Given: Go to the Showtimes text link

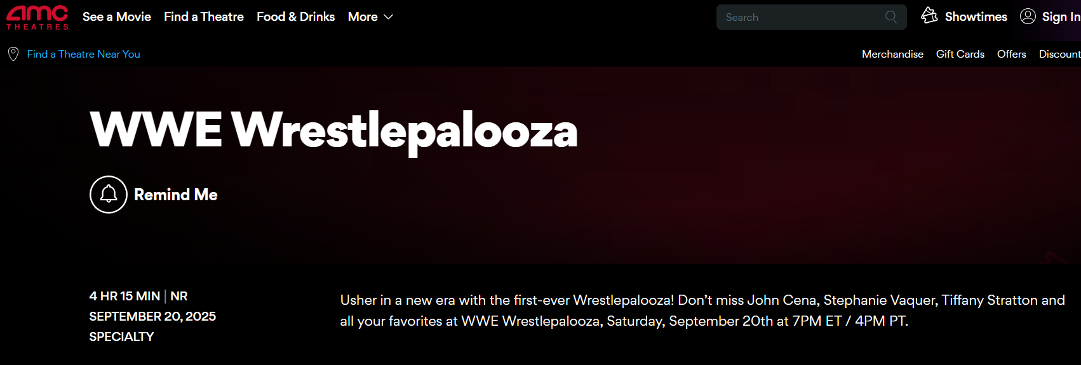Looking at the screenshot, I should pos(976,17).
